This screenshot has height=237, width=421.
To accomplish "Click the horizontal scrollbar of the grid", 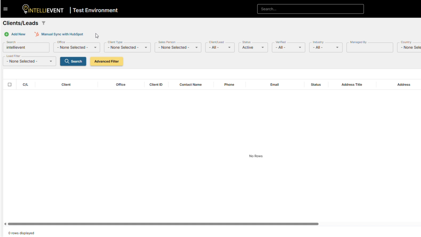I will point(163,224).
